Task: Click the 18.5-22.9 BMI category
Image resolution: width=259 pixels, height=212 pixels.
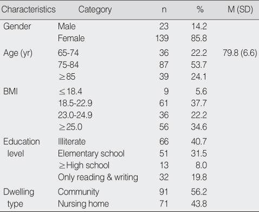Action: click(x=75, y=103)
